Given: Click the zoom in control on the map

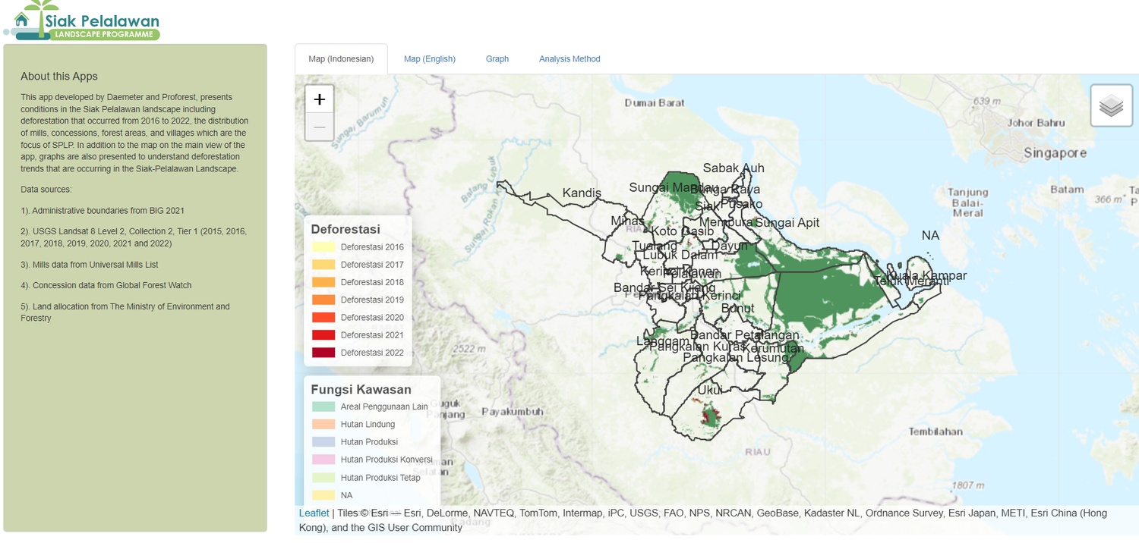Looking at the screenshot, I should [319, 99].
